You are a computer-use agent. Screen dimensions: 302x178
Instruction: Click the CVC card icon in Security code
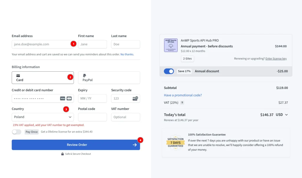[x=135, y=98]
